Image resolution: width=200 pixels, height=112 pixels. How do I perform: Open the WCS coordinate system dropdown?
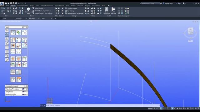click(x=190, y=41)
